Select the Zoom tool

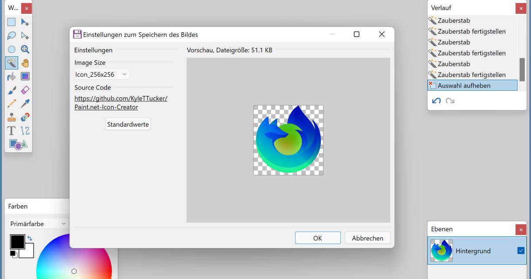coord(25,49)
